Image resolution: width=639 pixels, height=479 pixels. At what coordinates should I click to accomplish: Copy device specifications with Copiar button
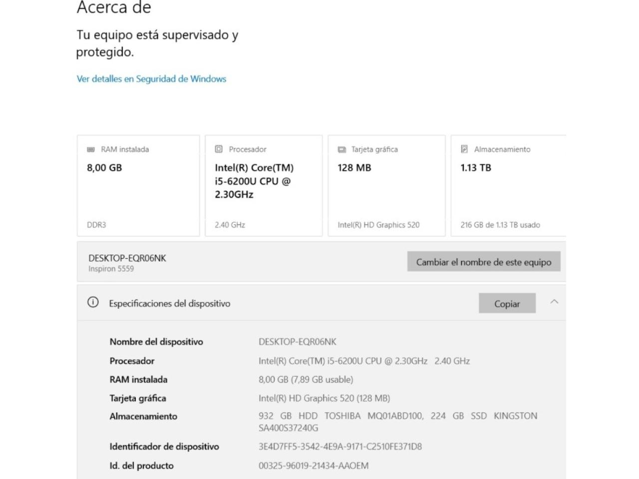pos(507,303)
